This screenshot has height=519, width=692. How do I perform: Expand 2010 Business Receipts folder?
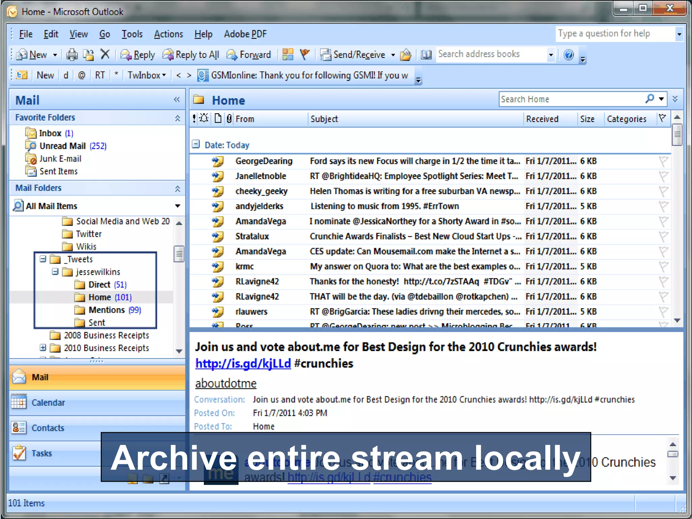tap(43, 348)
